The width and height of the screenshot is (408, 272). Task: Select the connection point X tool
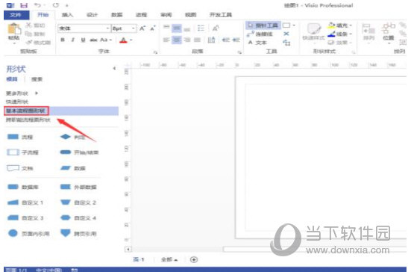tap(286, 34)
